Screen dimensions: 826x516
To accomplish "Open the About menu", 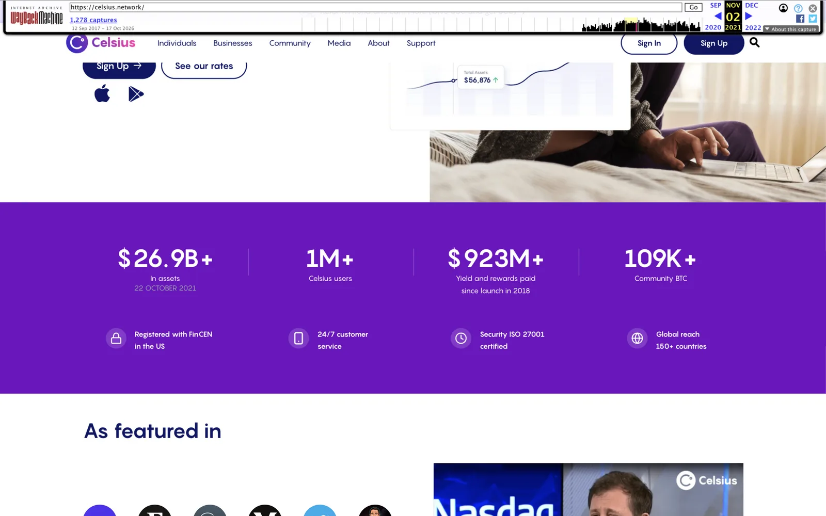I will pyautogui.click(x=378, y=43).
